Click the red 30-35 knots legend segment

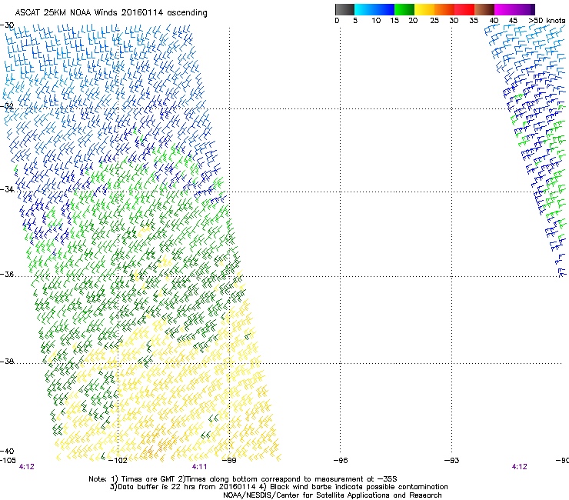coord(464,9)
